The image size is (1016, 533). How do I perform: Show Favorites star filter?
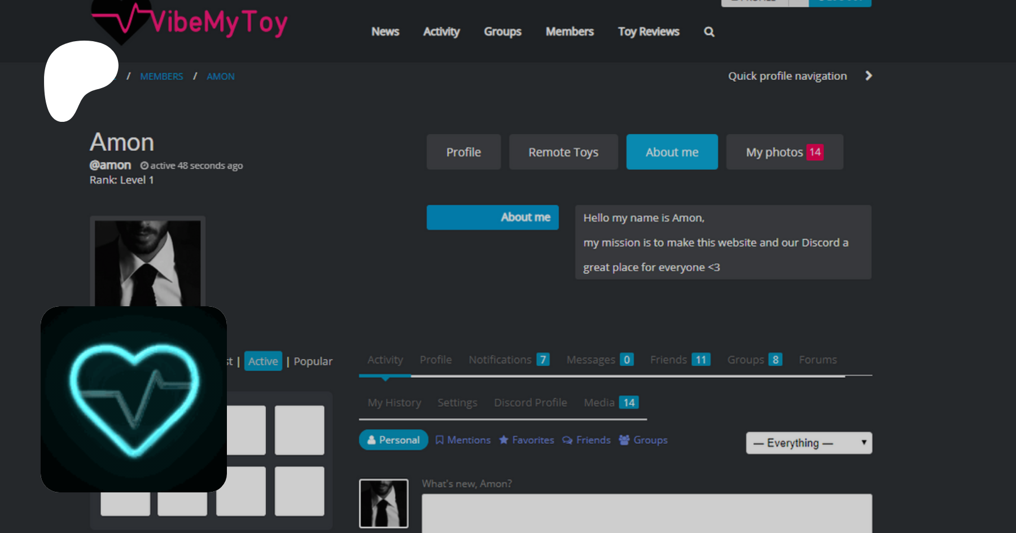pyautogui.click(x=527, y=440)
